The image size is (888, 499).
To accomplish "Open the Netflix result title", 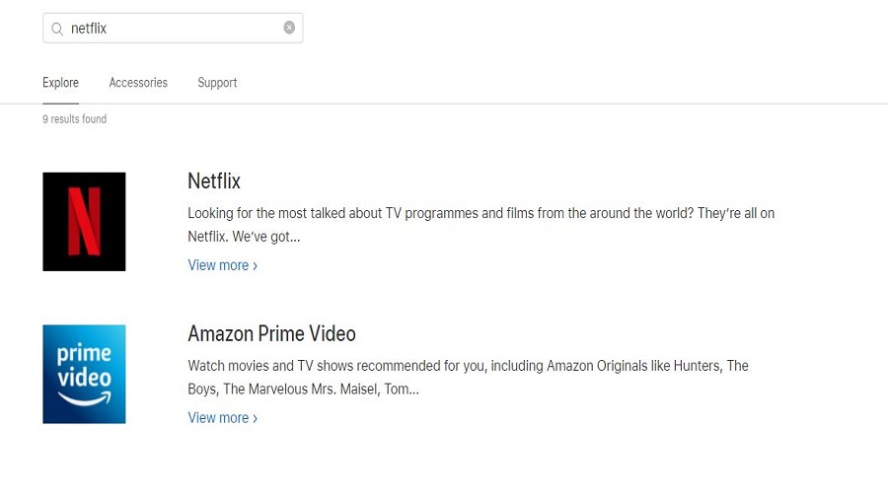I will pyautogui.click(x=214, y=181).
